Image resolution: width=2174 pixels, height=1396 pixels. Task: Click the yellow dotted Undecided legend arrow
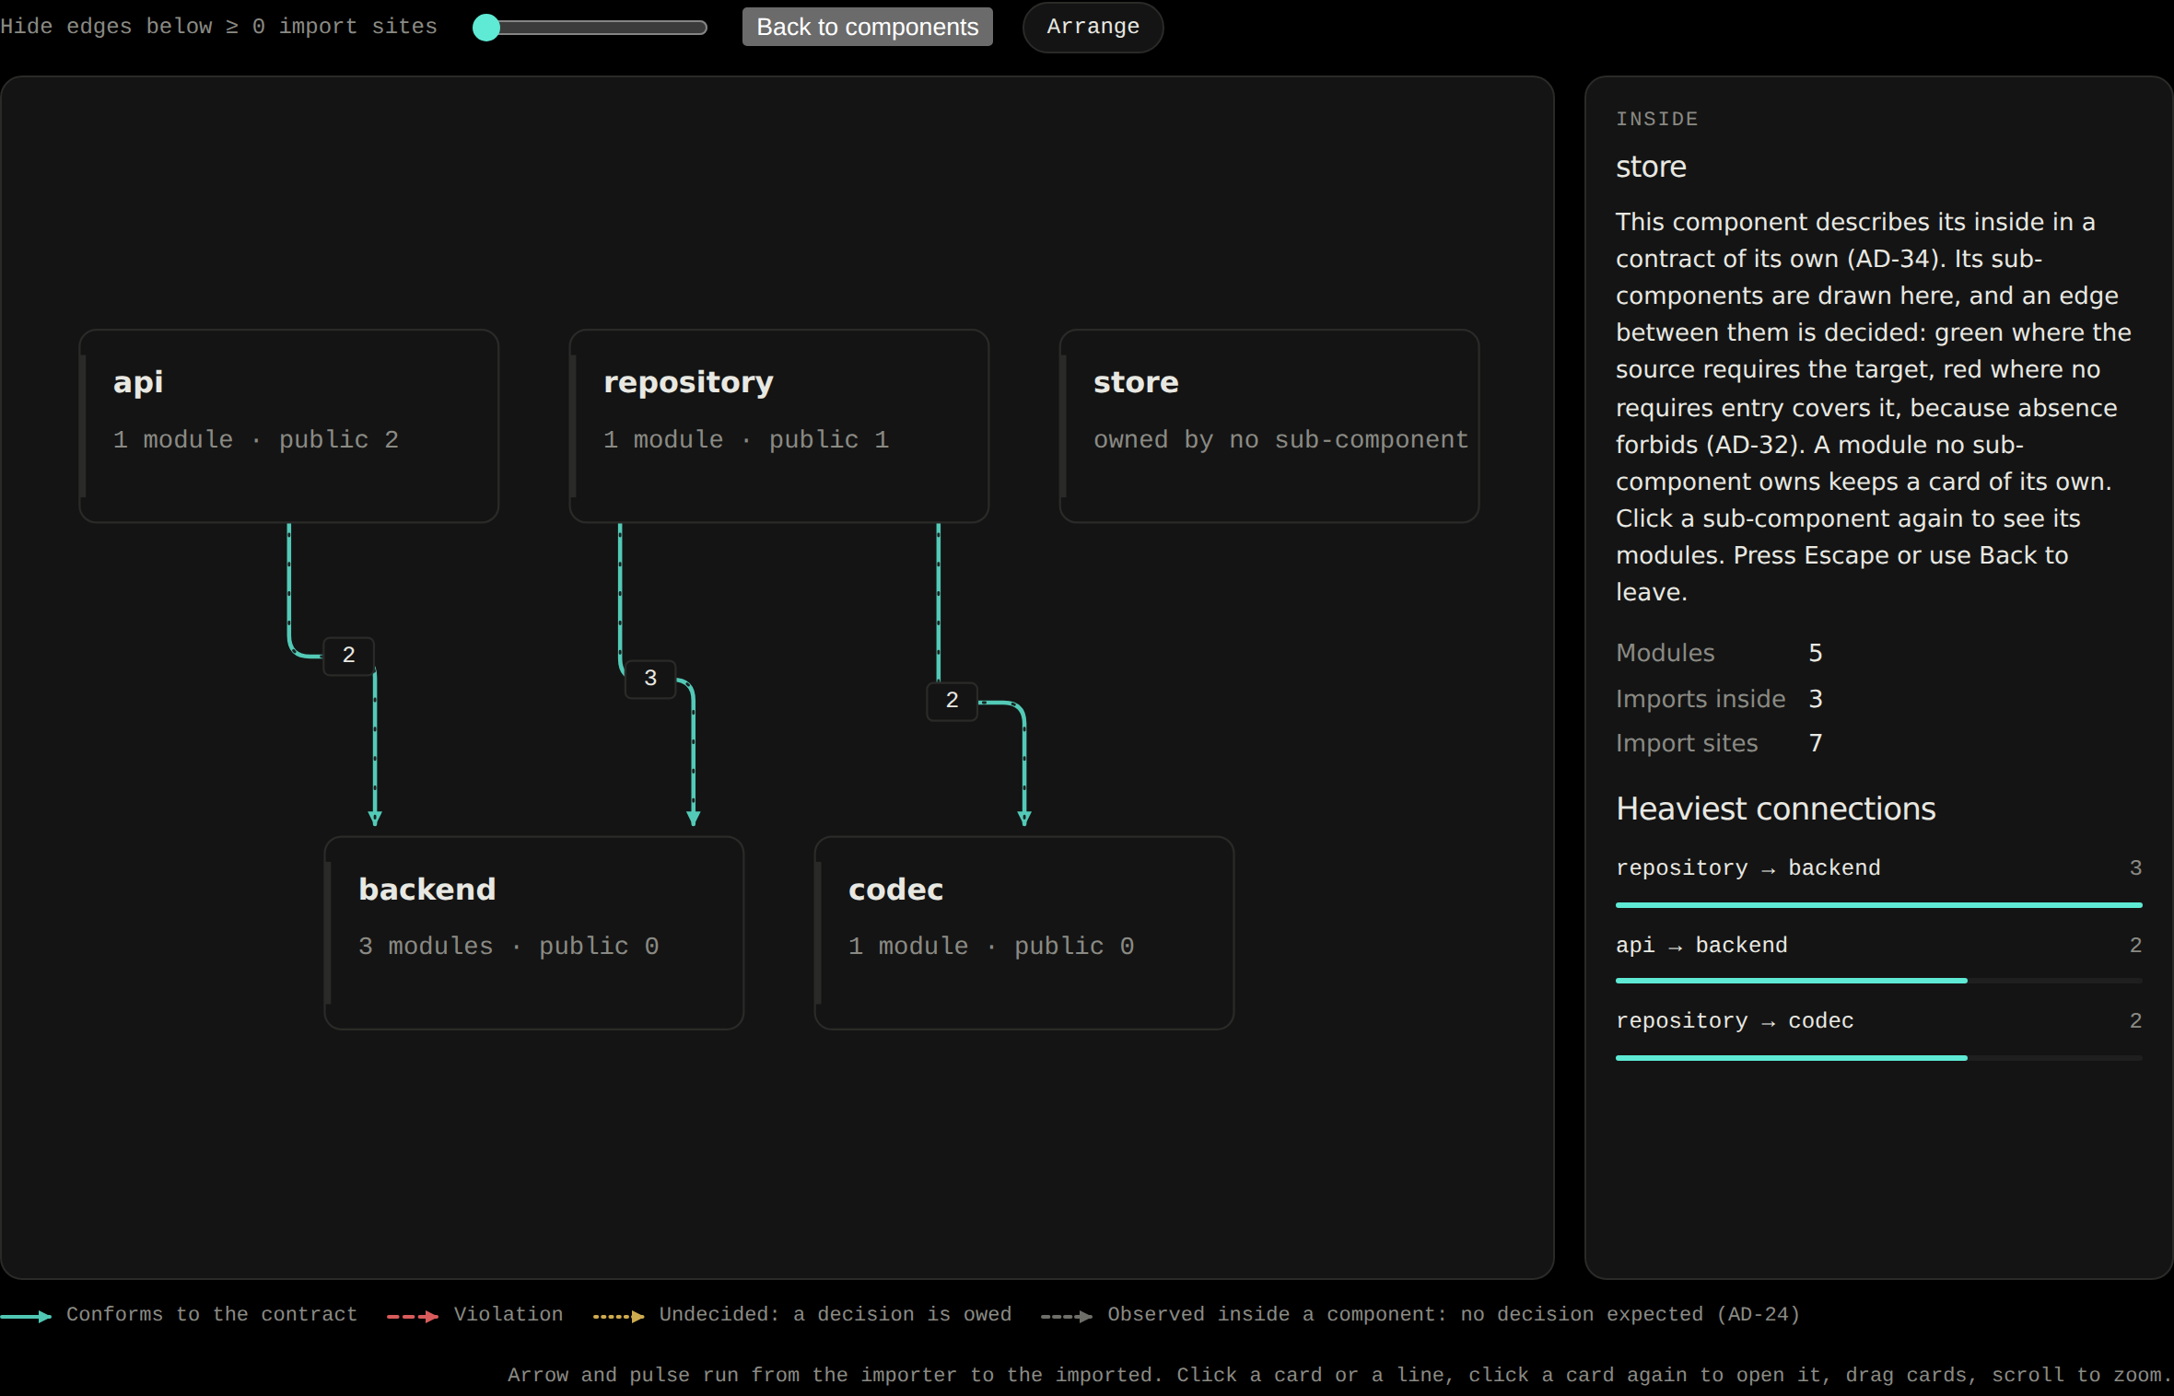tap(619, 1316)
